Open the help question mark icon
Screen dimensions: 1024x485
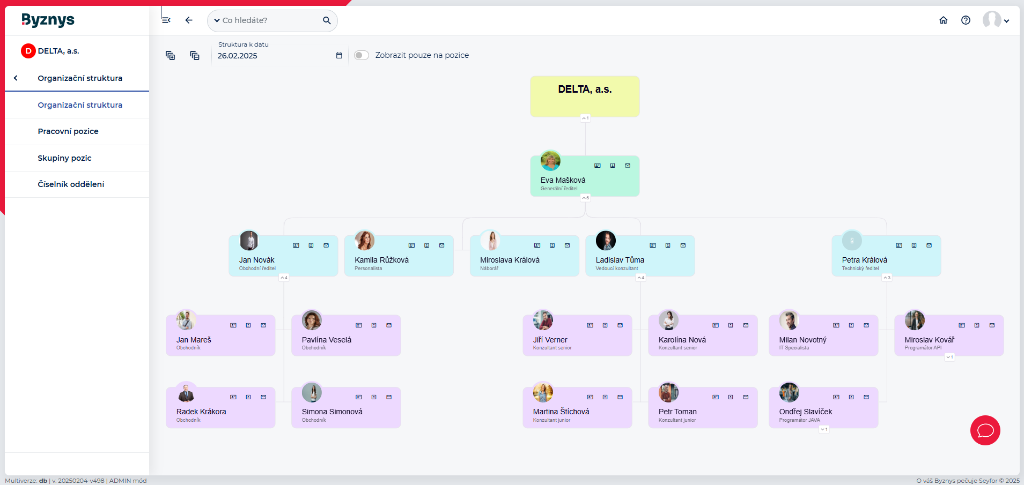click(966, 20)
